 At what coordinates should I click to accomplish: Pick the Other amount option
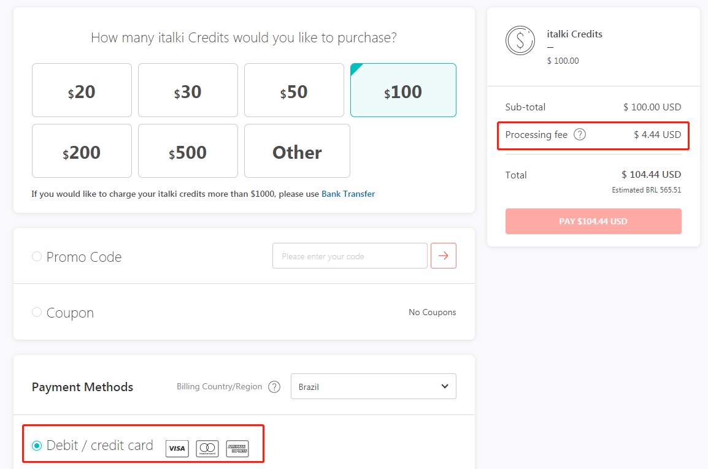[297, 151]
